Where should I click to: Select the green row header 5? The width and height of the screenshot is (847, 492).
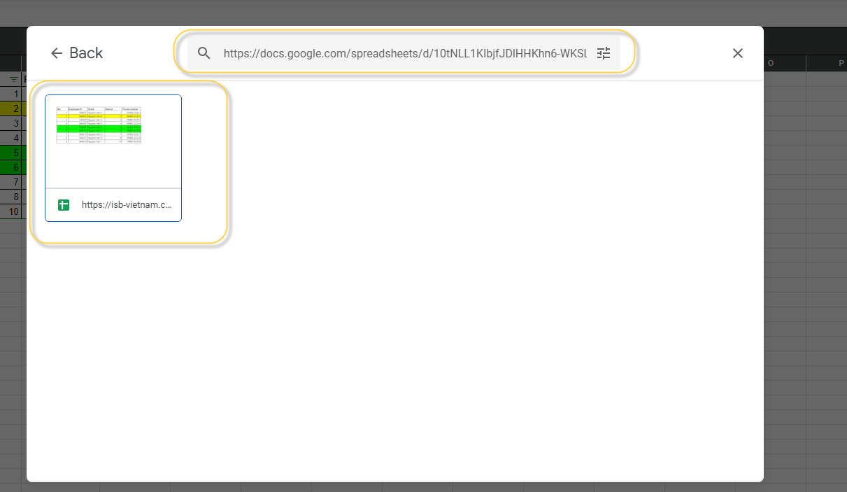tap(13, 153)
